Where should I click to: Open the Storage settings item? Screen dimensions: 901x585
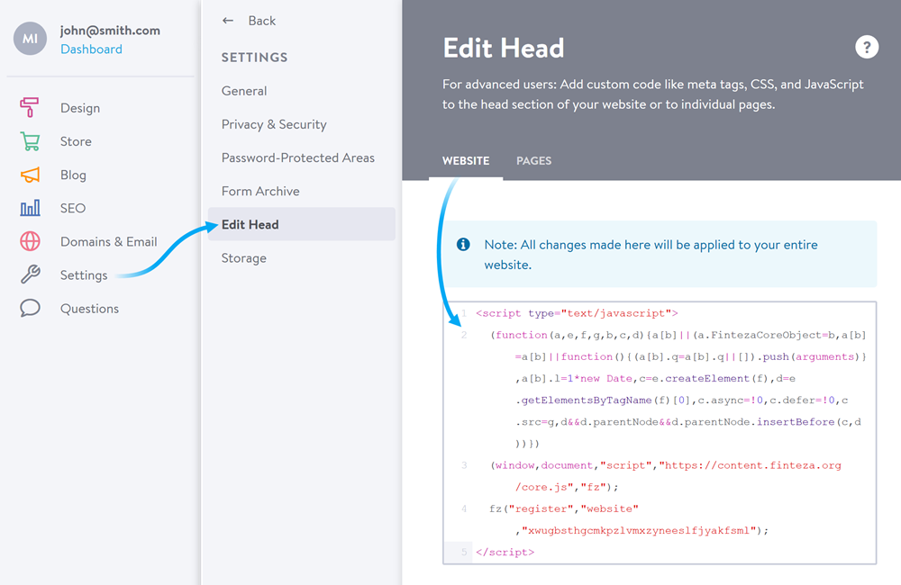[x=244, y=258]
